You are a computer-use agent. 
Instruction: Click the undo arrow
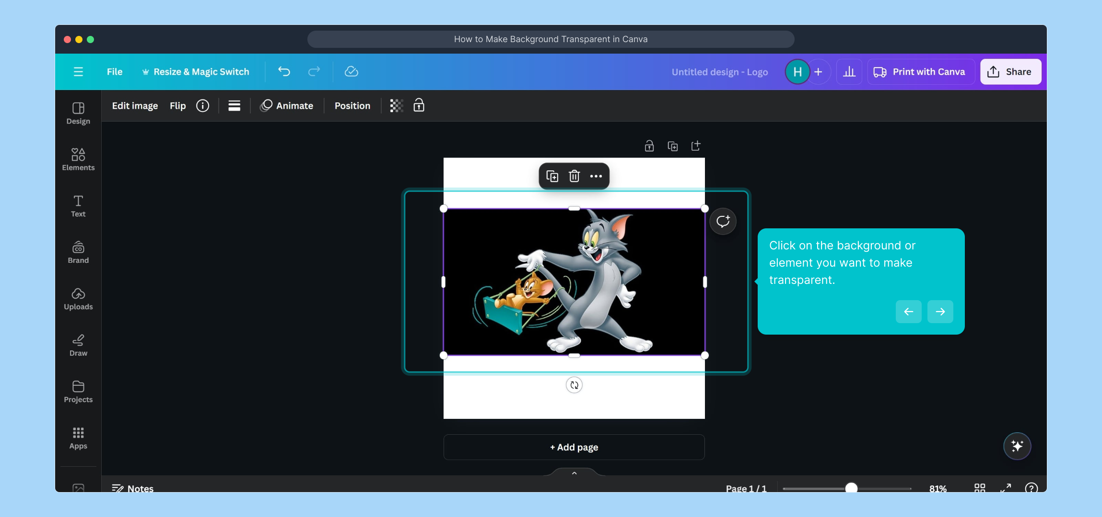(x=284, y=72)
